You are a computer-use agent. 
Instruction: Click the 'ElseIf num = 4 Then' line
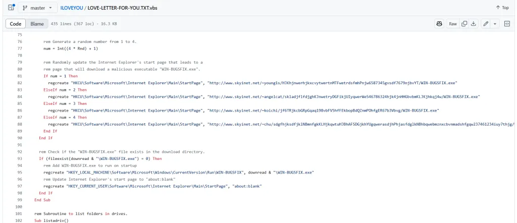65,117
